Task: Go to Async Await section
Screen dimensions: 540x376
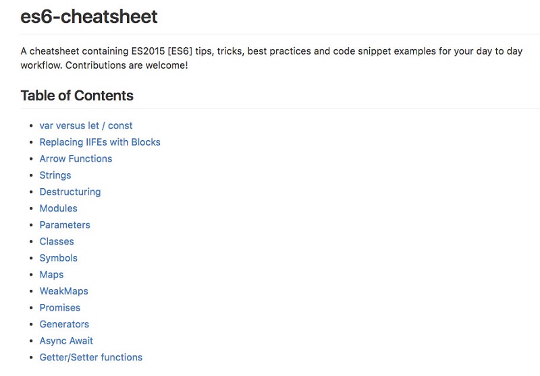Action: 66,340
